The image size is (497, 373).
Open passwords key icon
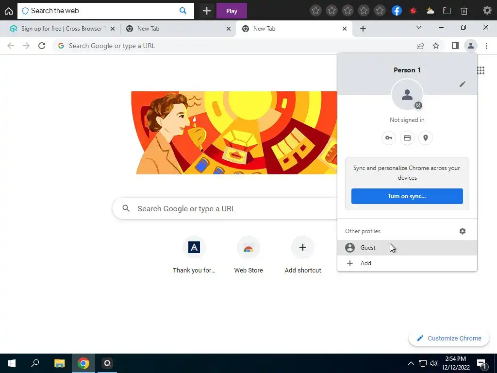[389, 138]
